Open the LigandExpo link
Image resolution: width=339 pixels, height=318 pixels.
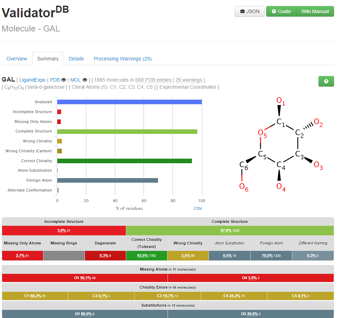33,80
